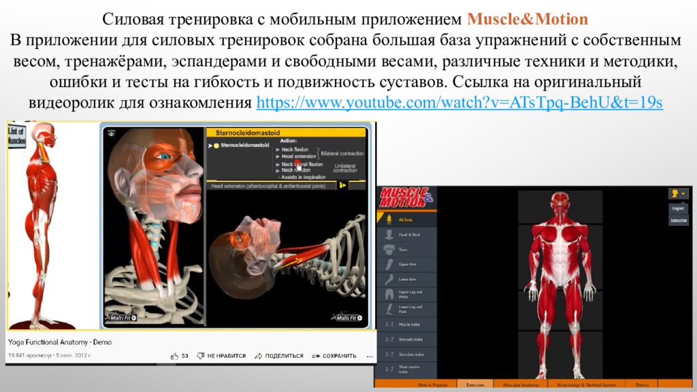This screenshot has width=697, height=392.
Task: Click the ПОДЕЛИТЬСЯ share button
Action: (x=279, y=356)
